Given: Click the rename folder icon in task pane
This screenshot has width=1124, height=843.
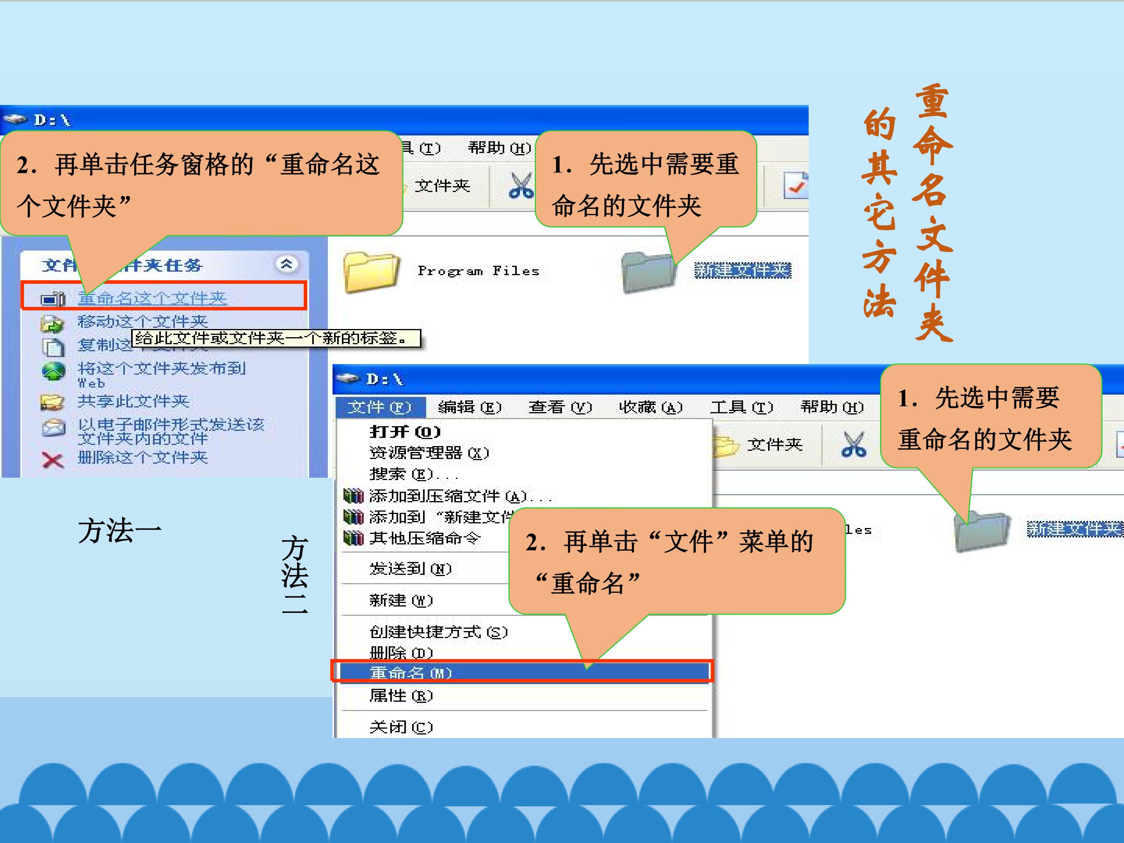Looking at the screenshot, I should 53,299.
